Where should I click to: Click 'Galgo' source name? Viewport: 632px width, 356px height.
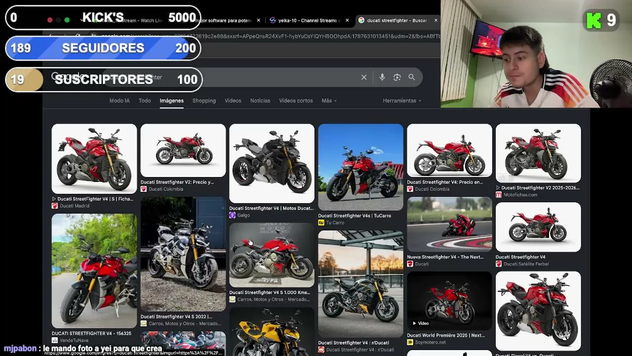click(x=243, y=215)
